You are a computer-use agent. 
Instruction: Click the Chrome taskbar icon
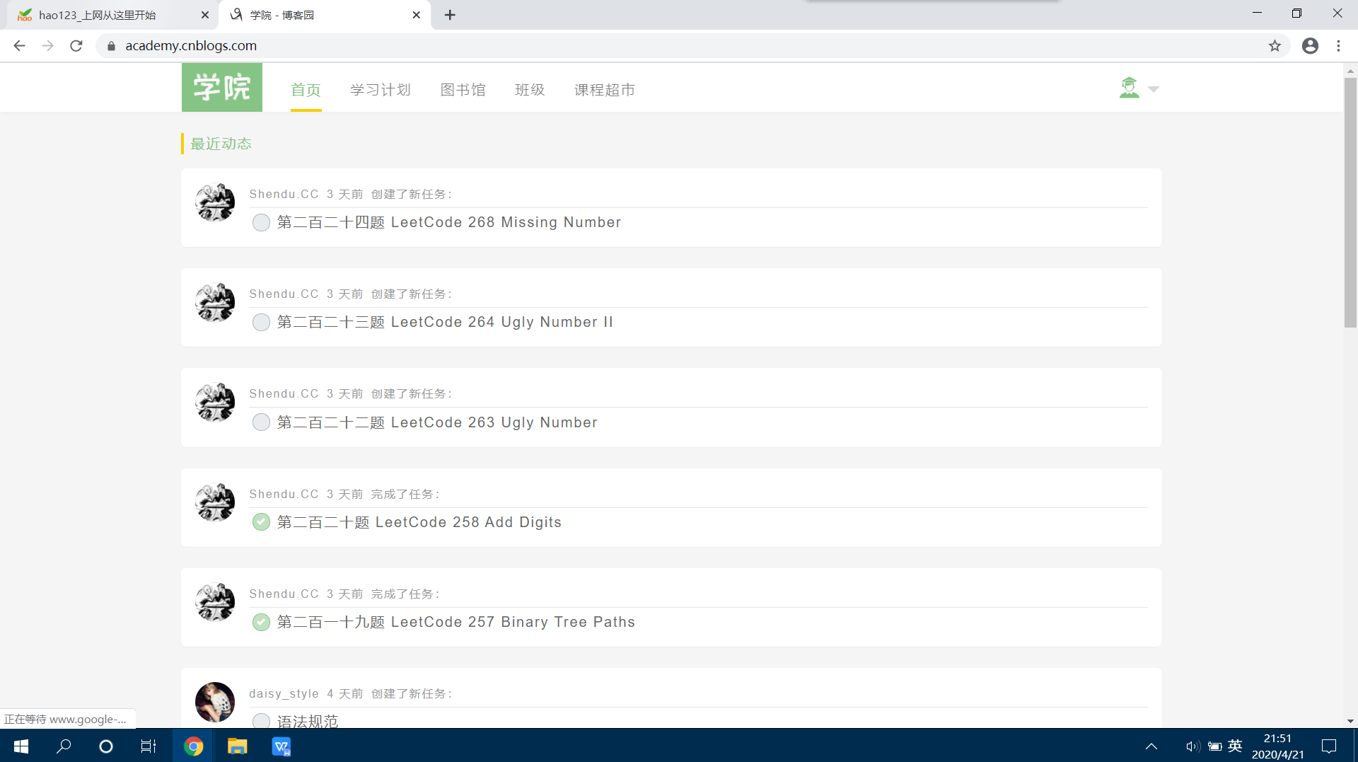(x=193, y=746)
